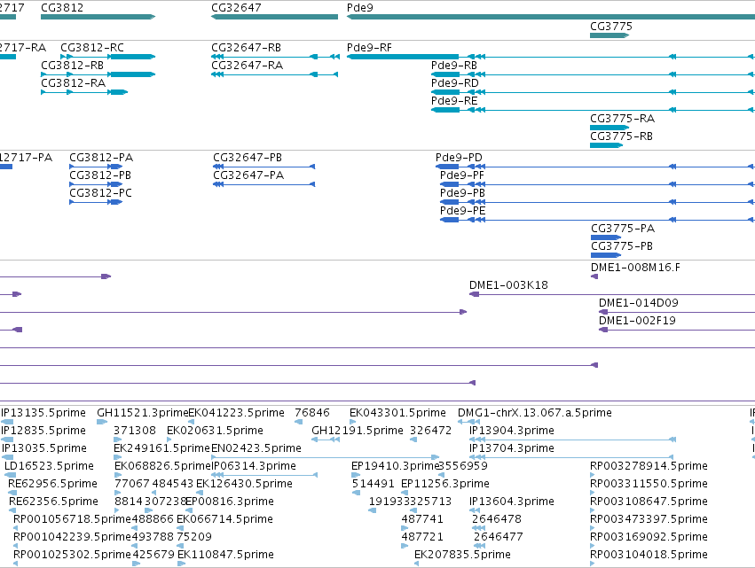Select transcript CG3775-RA
755x568 pixels.
coord(622,119)
